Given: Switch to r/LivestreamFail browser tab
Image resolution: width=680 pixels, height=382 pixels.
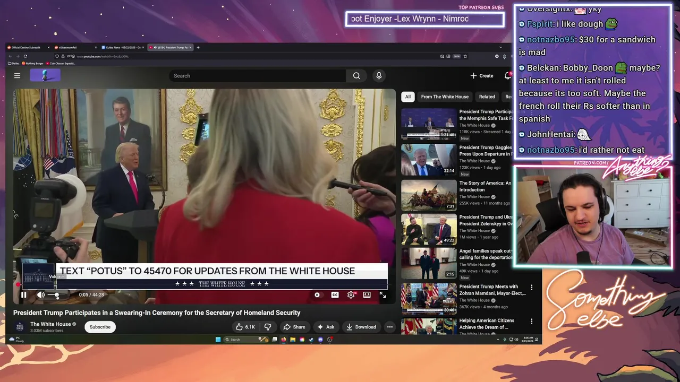Looking at the screenshot, I should point(74,48).
